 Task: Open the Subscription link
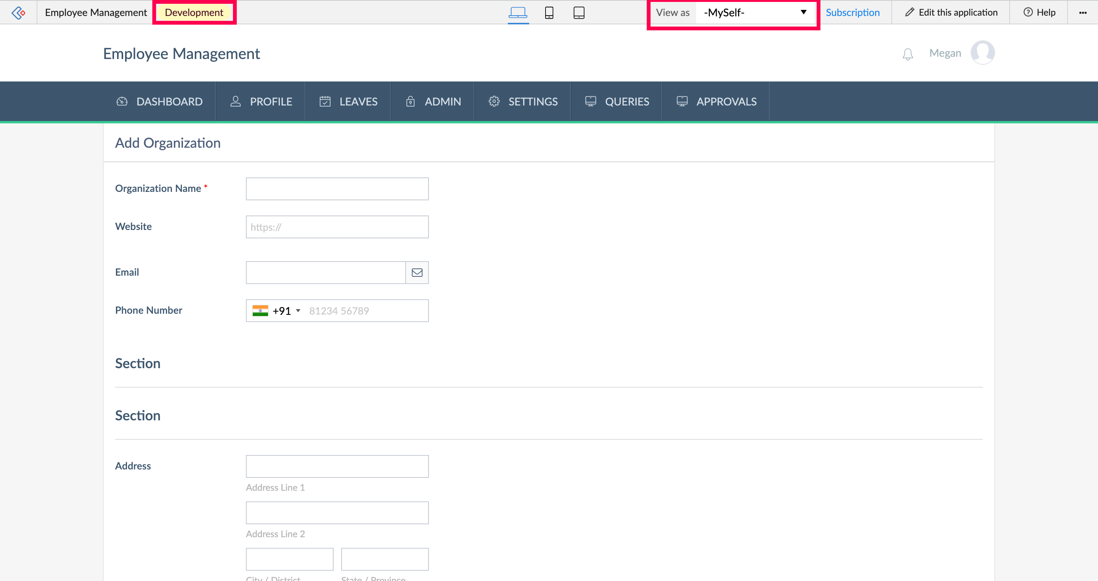click(x=852, y=12)
